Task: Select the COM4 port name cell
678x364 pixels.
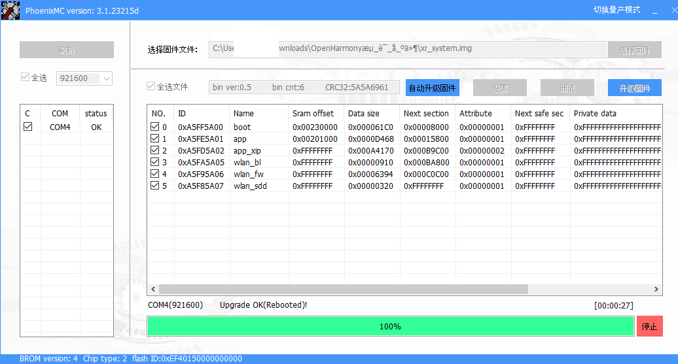Action: pyautogui.click(x=60, y=127)
